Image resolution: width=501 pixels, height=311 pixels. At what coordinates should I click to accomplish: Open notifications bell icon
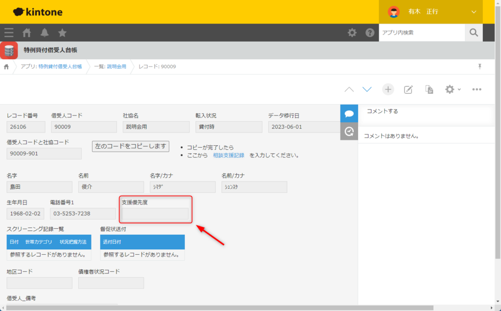coord(45,33)
